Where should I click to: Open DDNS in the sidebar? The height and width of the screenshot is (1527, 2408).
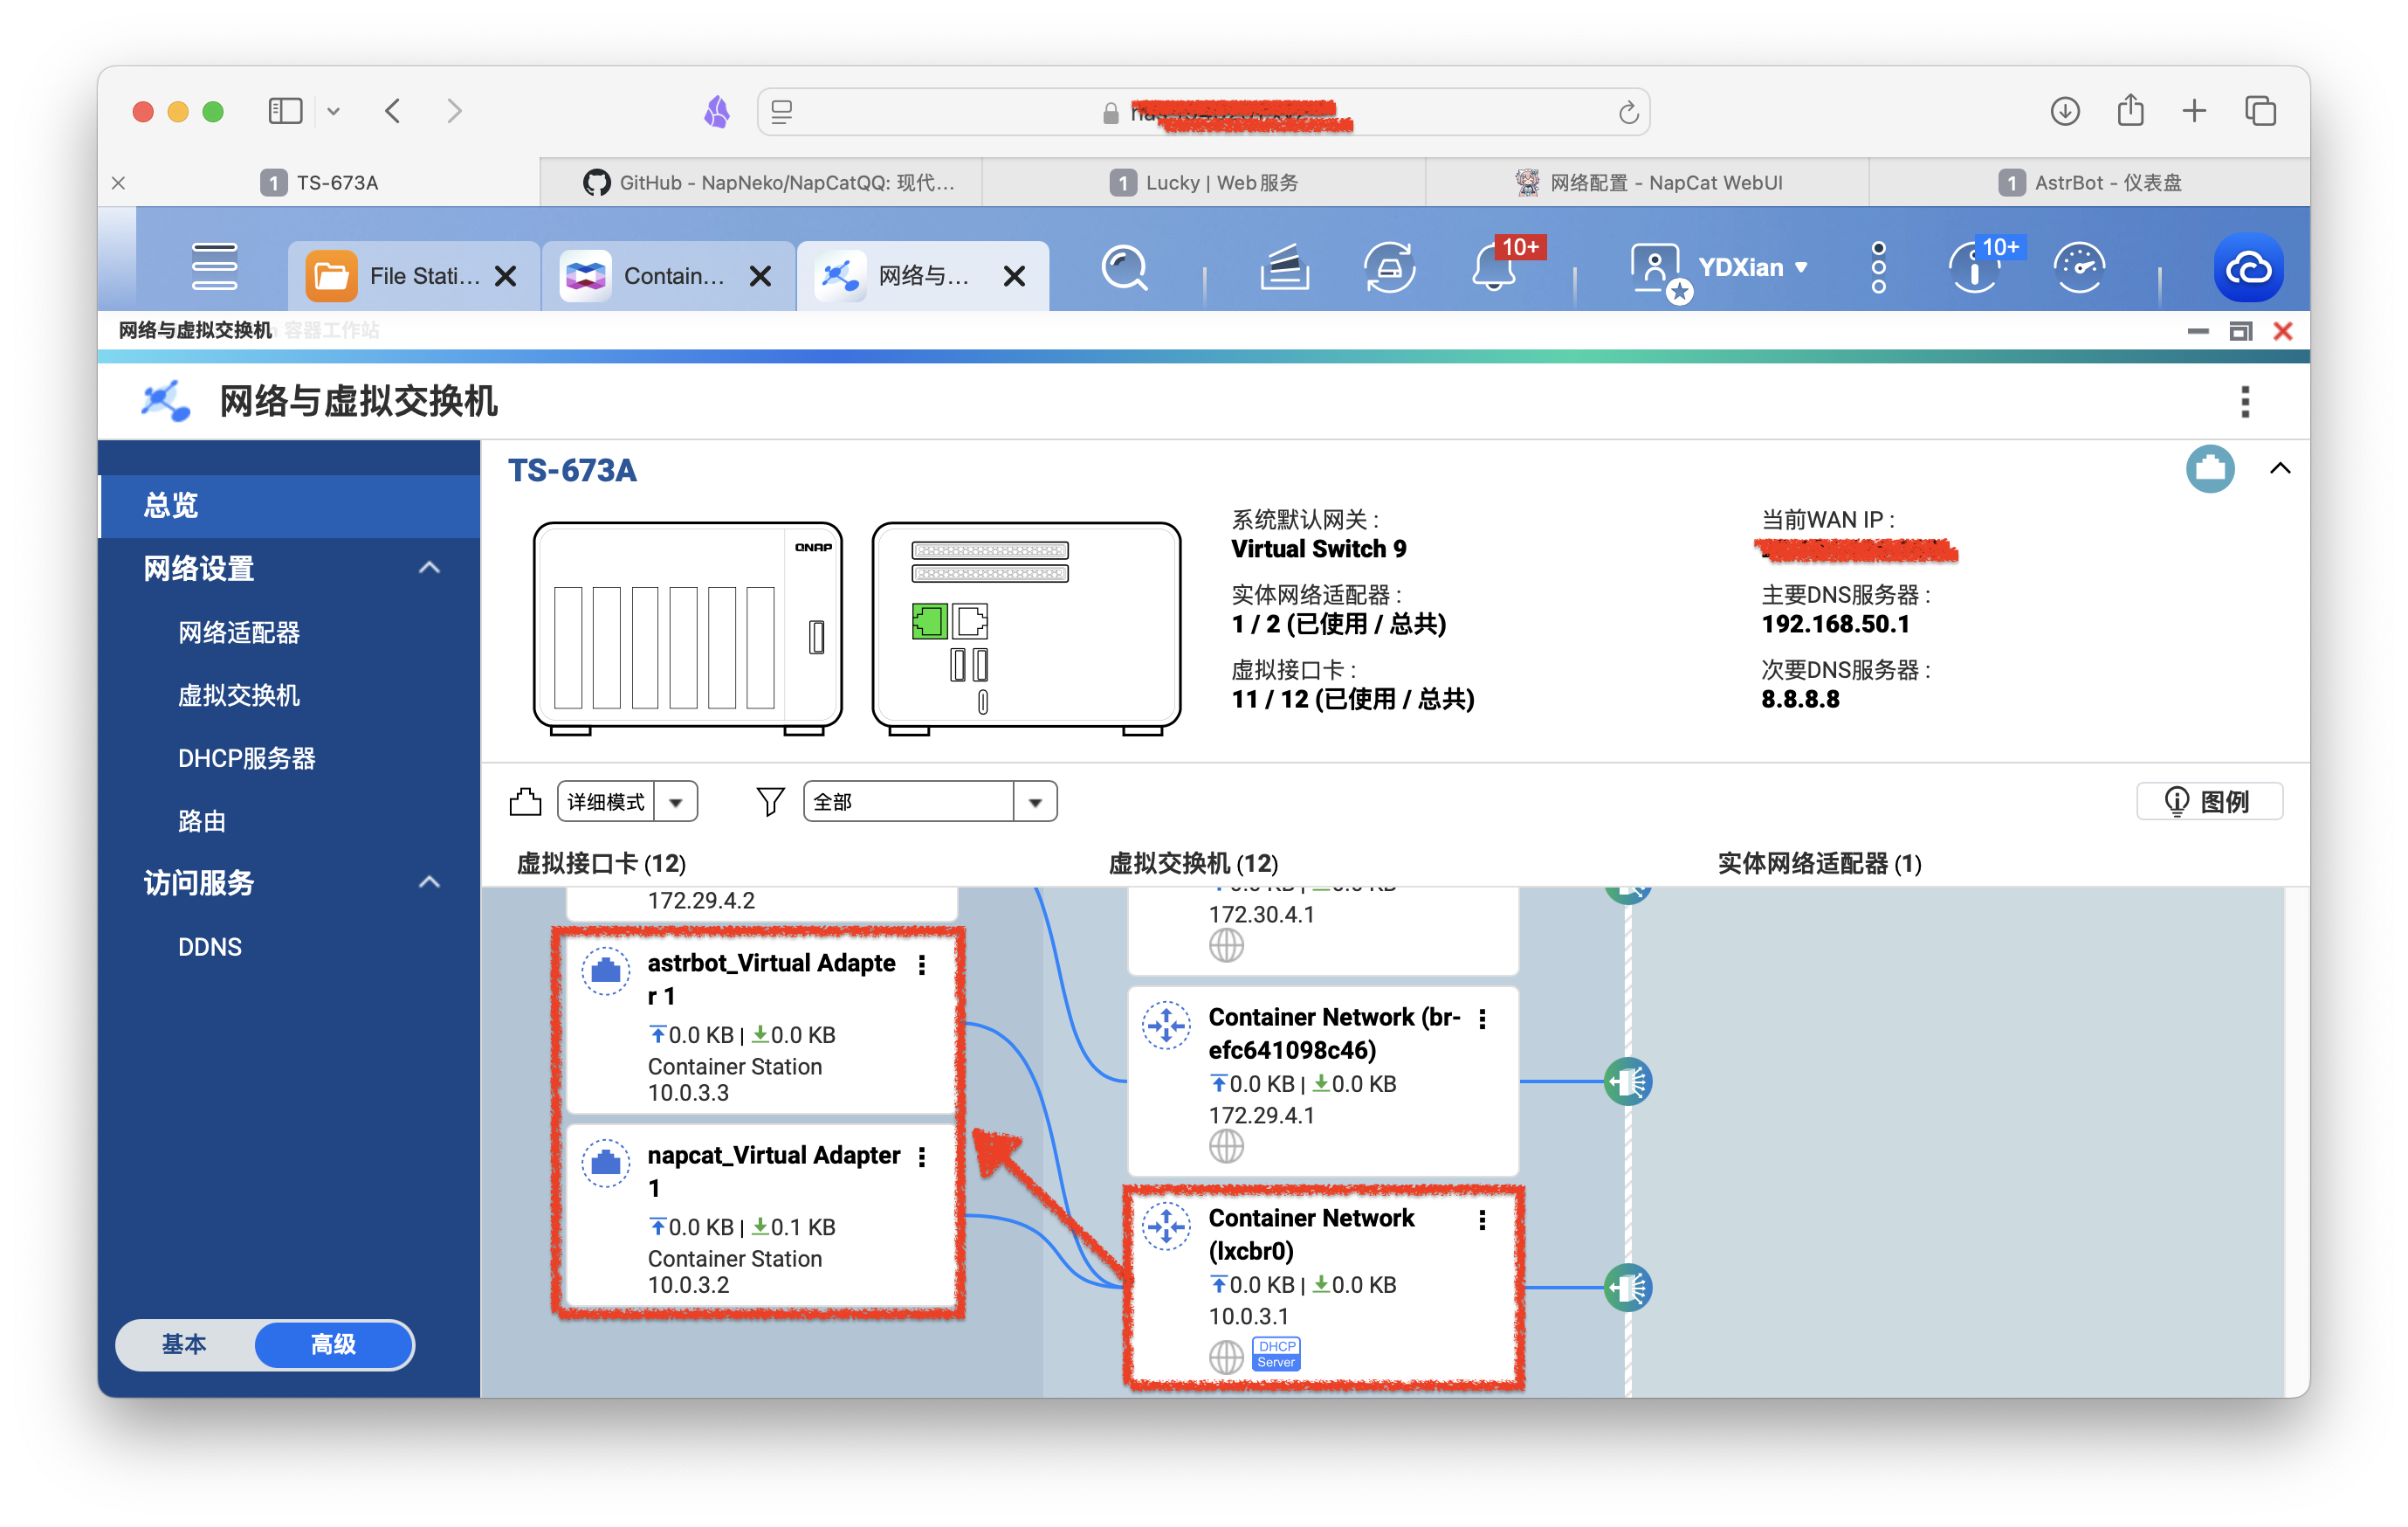coord(209,947)
